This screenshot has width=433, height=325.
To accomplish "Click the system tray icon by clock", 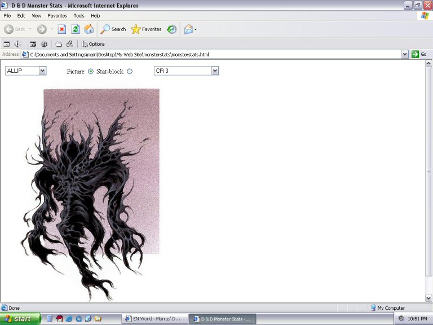I will click(401, 318).
